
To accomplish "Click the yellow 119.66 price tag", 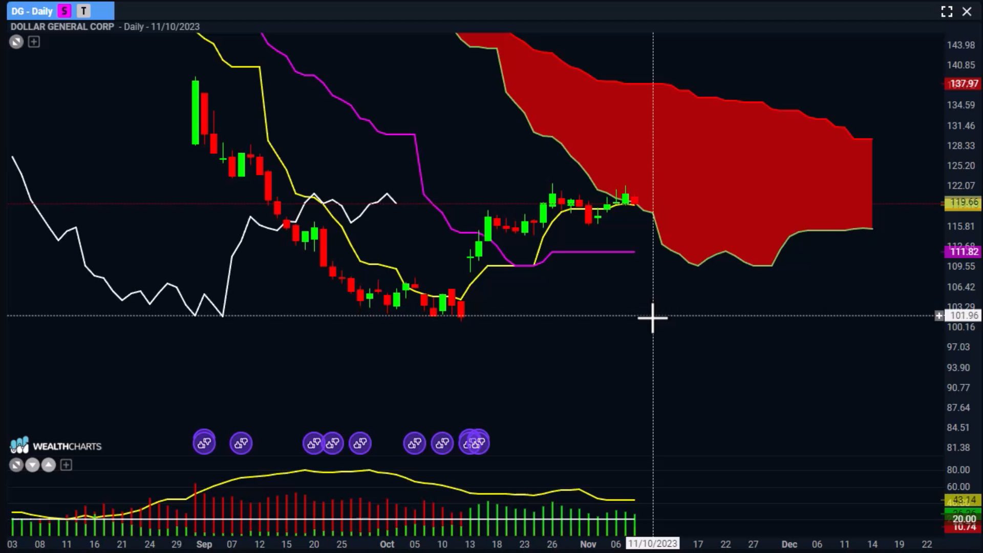I will click(x=963, y=203).
